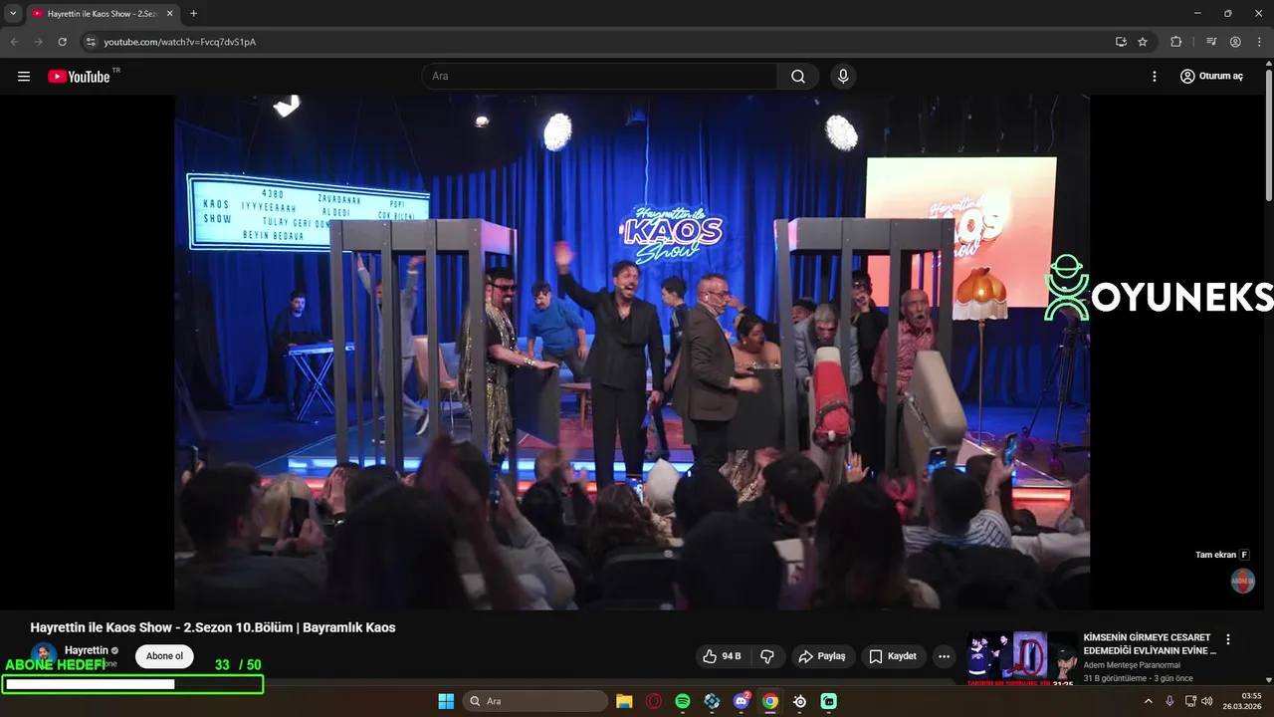The height and width of the screenshot is (717, 1274).
Task: Install app via address bar install icon
Action: pos(1121,42)
